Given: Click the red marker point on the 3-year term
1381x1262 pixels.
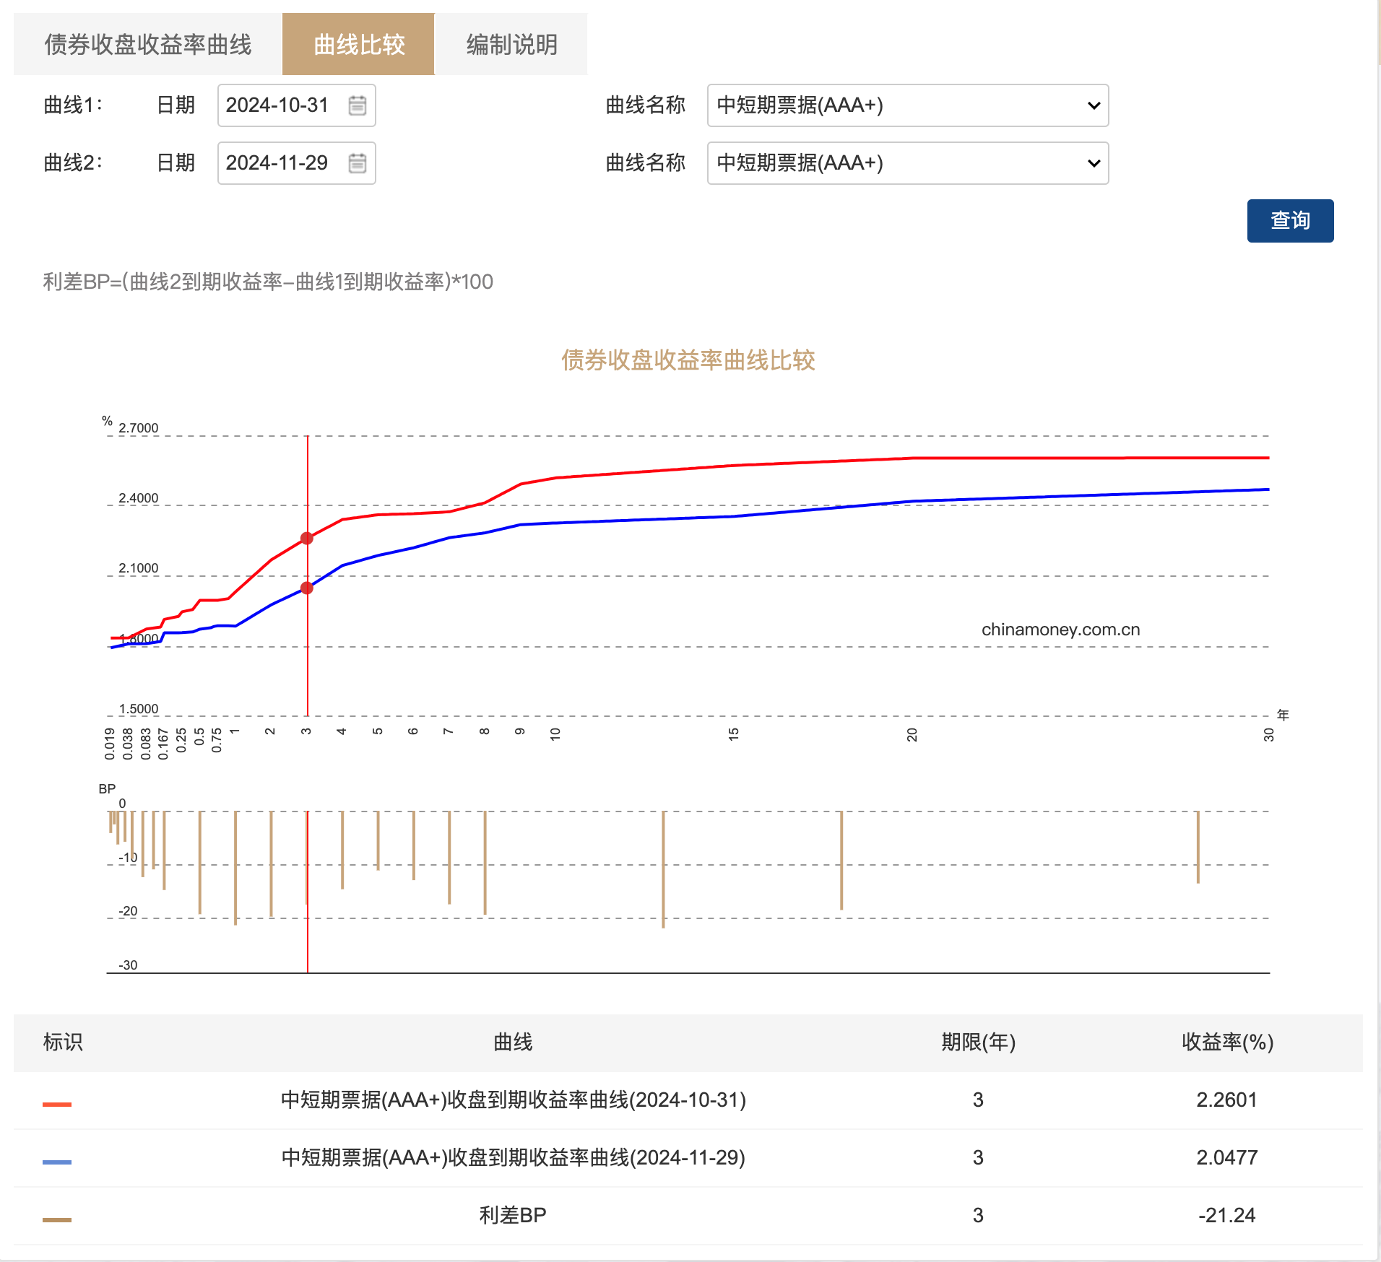Looking at the screenshot, I should click(x=306, y=537).
